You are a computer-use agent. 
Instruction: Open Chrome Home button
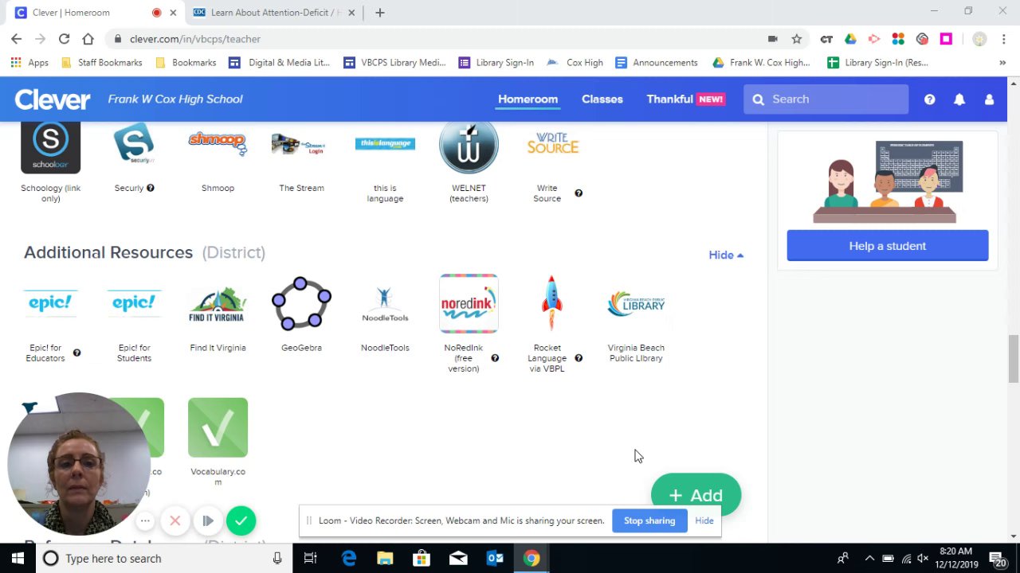(x=88, y=39)
